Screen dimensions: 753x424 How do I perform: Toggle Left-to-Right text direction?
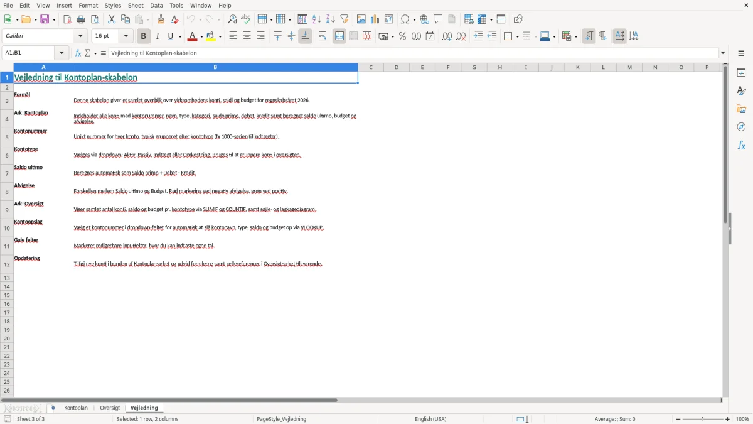click(x=589, y=36)
